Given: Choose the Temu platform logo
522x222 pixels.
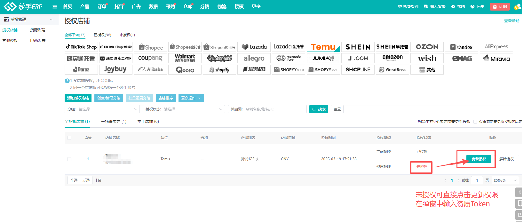Looking at the screenshot, I should 323,47.
